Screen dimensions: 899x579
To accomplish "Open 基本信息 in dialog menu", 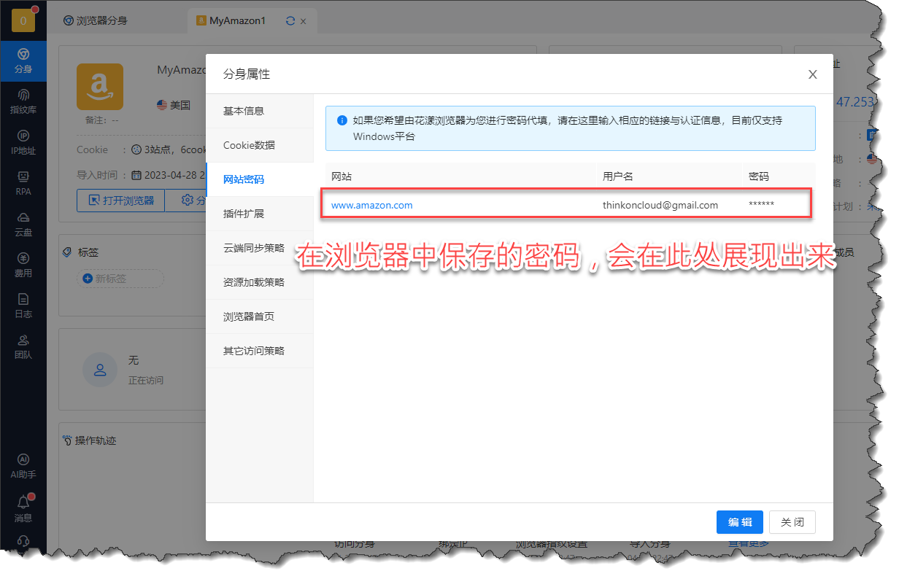I will pyautogui.click(x=260, y=111).
